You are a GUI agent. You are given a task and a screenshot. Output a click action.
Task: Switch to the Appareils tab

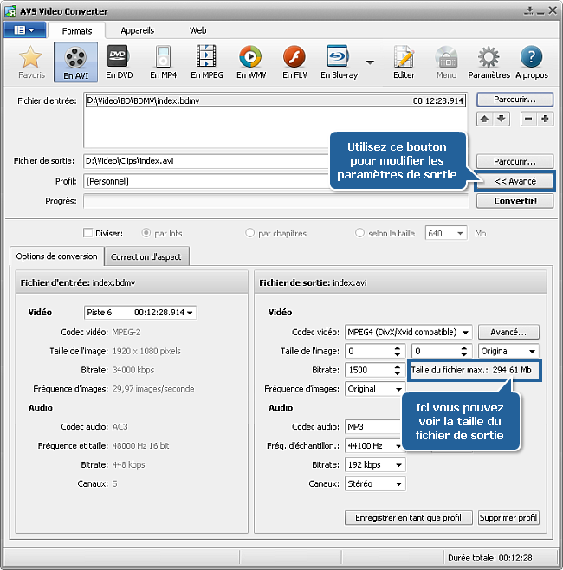point(137,29)
